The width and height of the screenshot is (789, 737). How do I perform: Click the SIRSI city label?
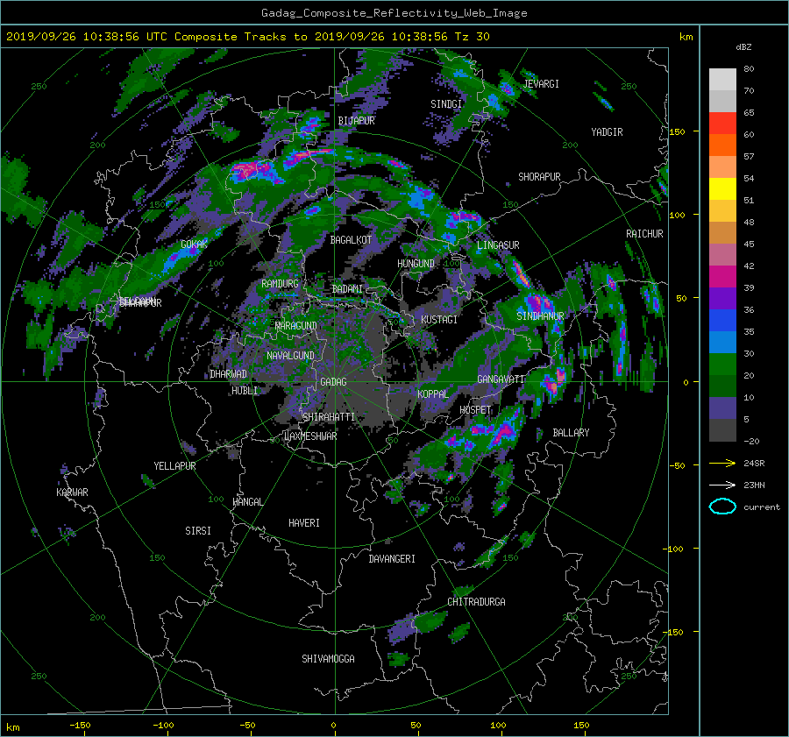pos(198,531)
